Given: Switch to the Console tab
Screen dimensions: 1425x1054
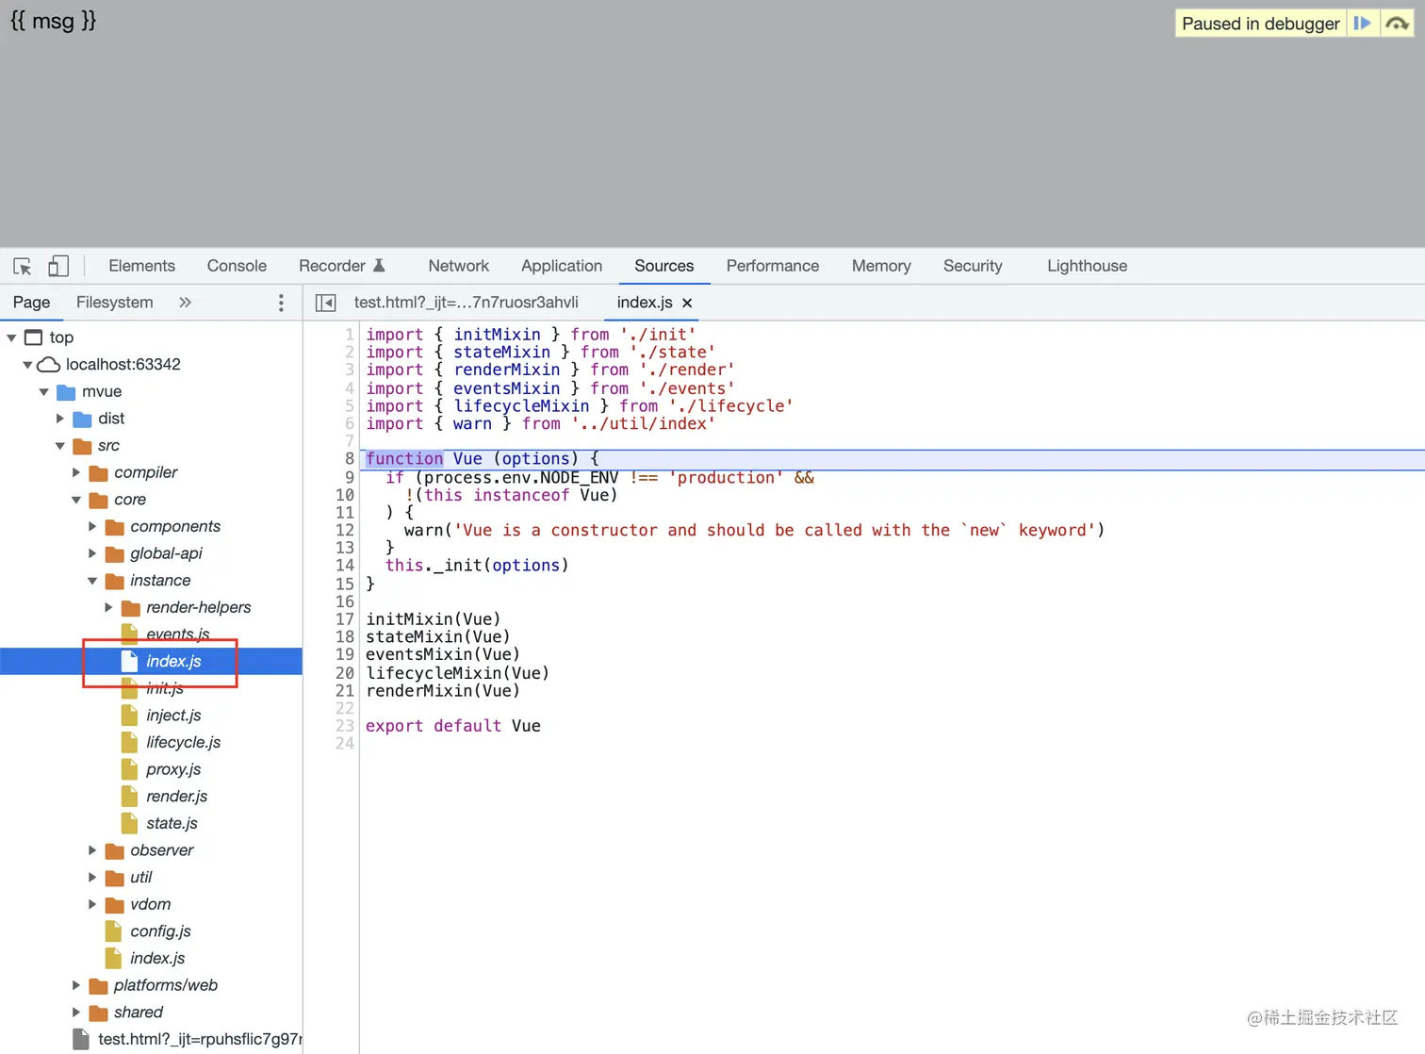Looking at the screenshot, I should click(x=237, y=266).
